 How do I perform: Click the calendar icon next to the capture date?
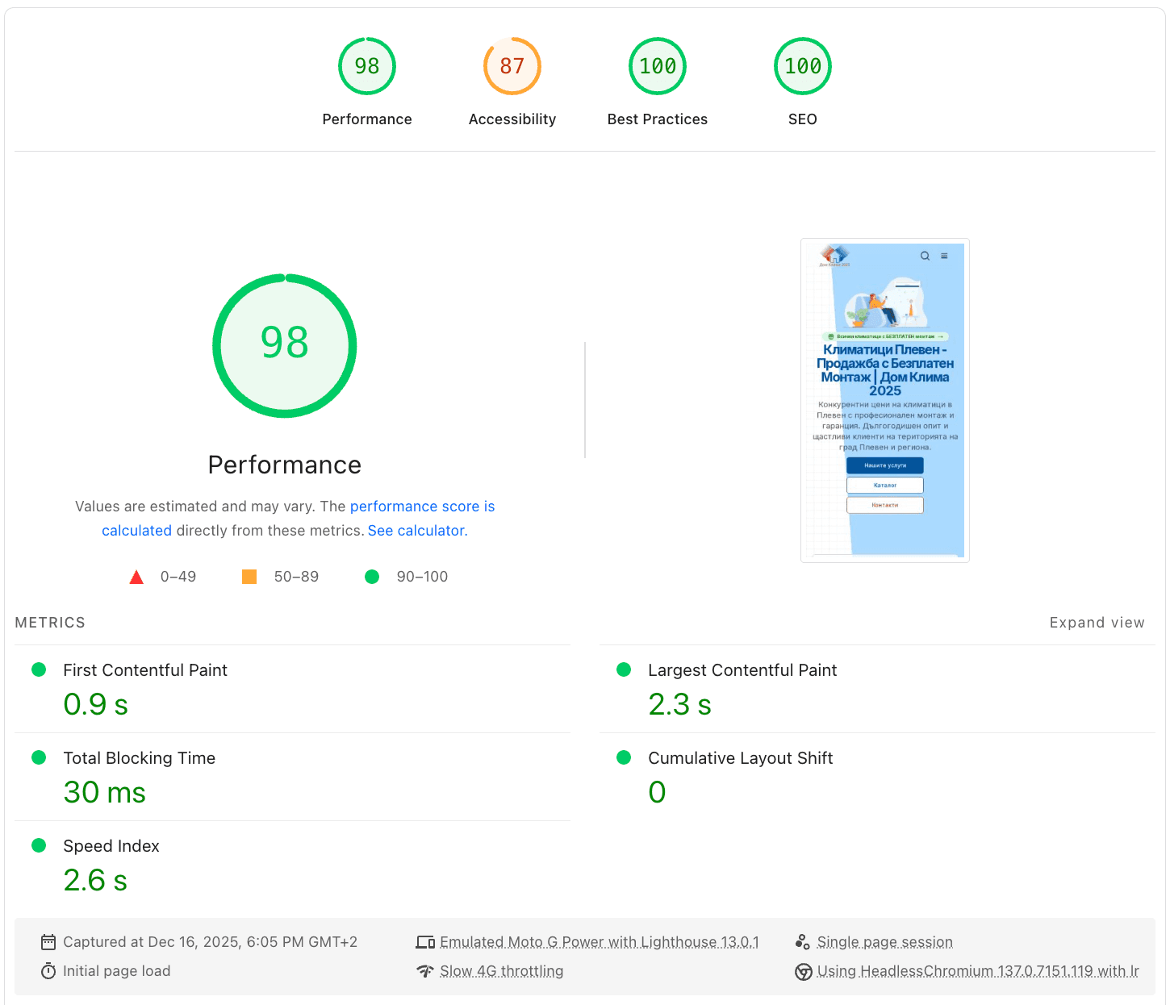48,941
